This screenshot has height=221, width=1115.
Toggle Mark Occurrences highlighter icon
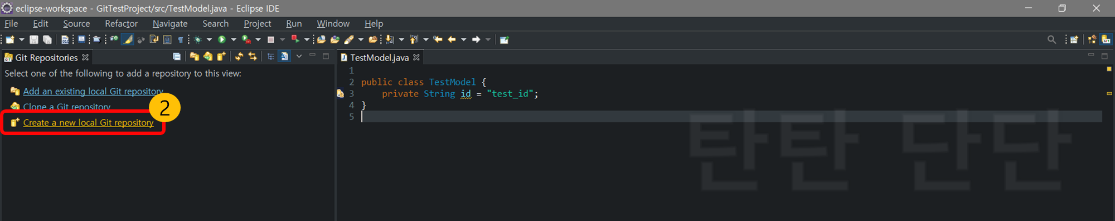click(128, 39)
